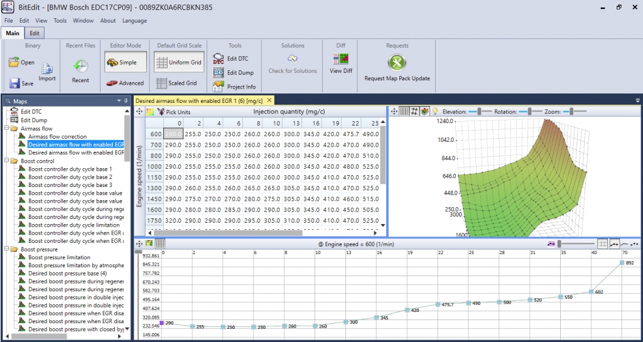The height and width of the screenshot is (342, 643).
Task: Open the Maps panel dropdown arrow
Action: tap(119, 101)
